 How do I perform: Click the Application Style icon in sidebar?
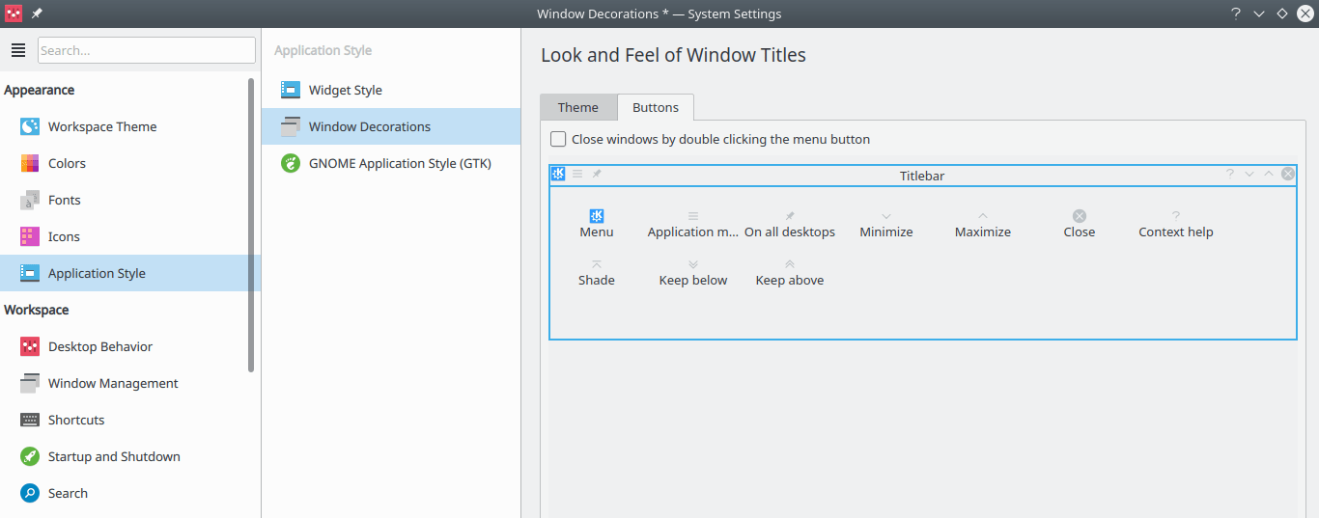click(30, 273)
